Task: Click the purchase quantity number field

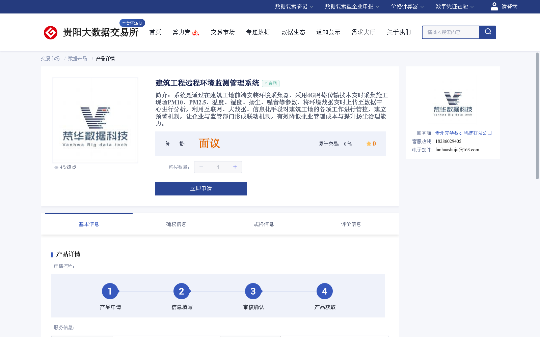Action: [218, 167]
